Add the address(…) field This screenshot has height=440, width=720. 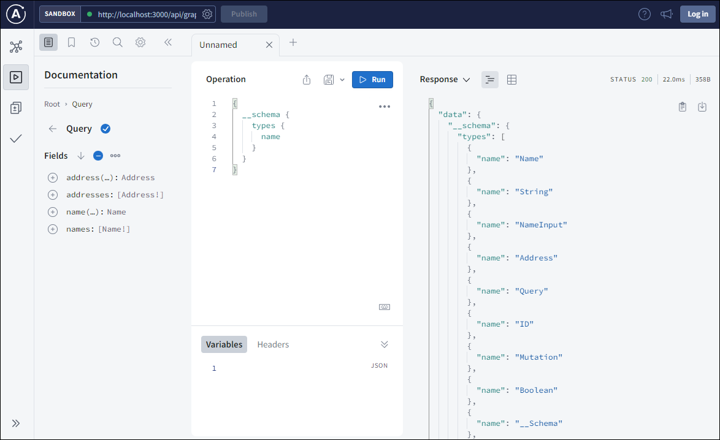(x=53, y=178)
